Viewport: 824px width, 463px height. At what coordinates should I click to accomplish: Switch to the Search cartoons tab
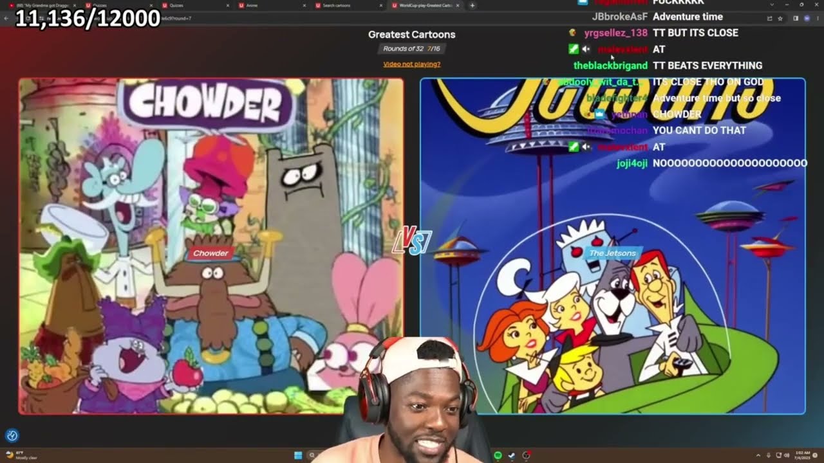(348, 5)
